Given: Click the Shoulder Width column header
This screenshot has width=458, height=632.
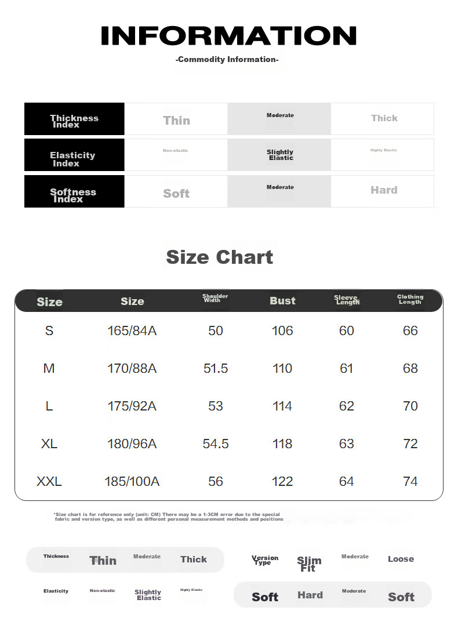Looking at the screenshot, I should click(x=215, y=298).
